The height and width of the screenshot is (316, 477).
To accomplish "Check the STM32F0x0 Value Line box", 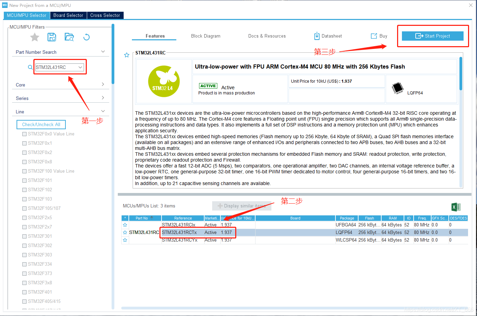I will [24, 134].
